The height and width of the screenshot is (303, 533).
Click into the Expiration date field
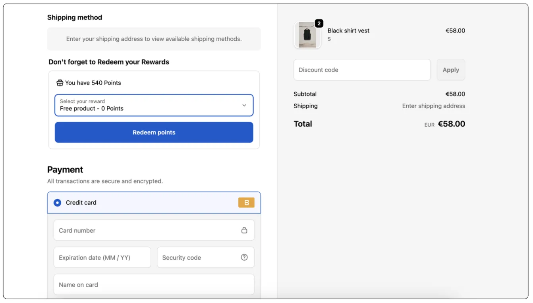tap(102, 257)
